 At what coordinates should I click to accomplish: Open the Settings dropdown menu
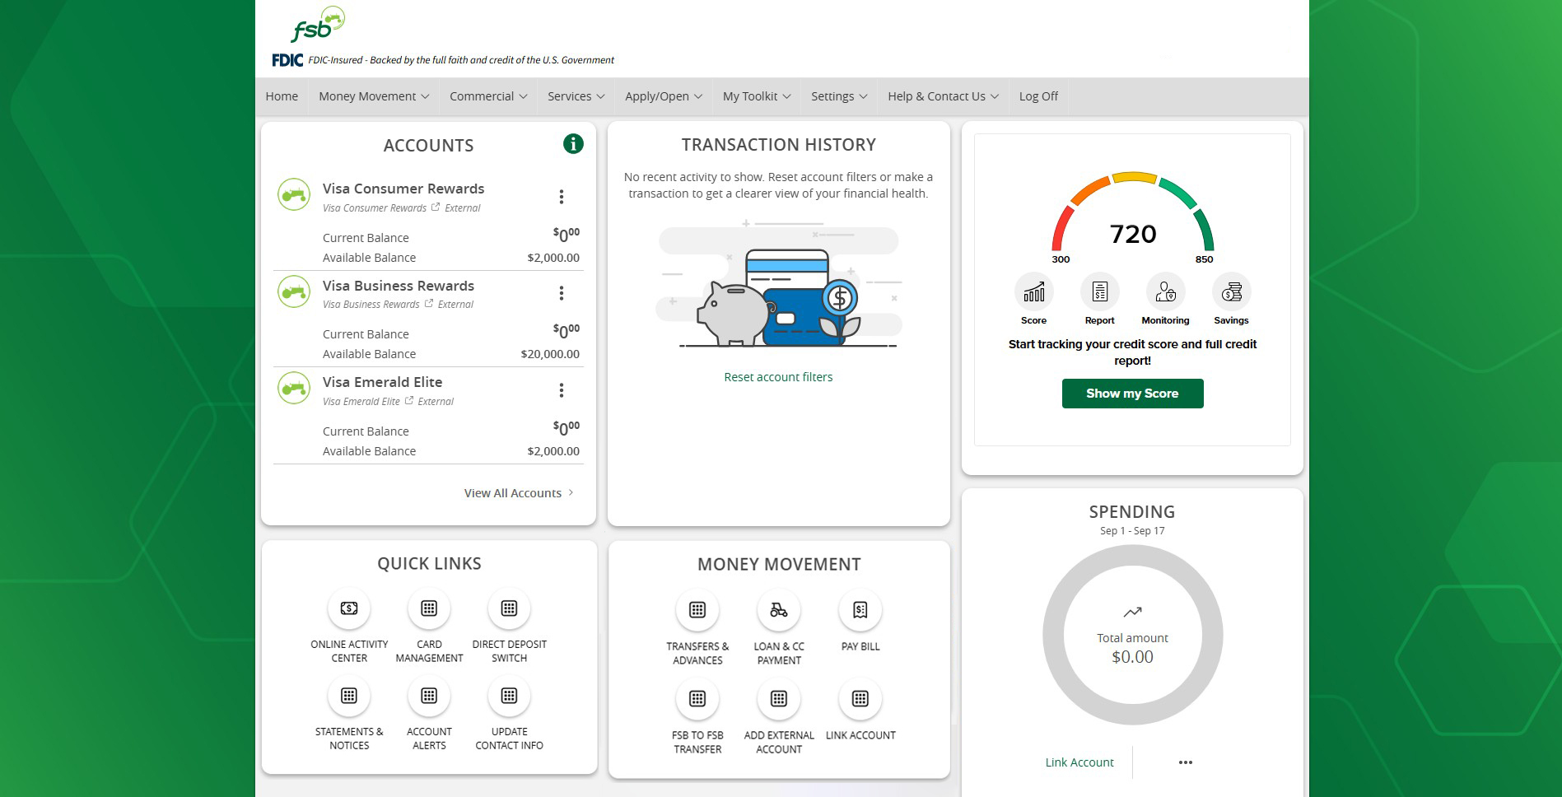(x=838, y=96)
